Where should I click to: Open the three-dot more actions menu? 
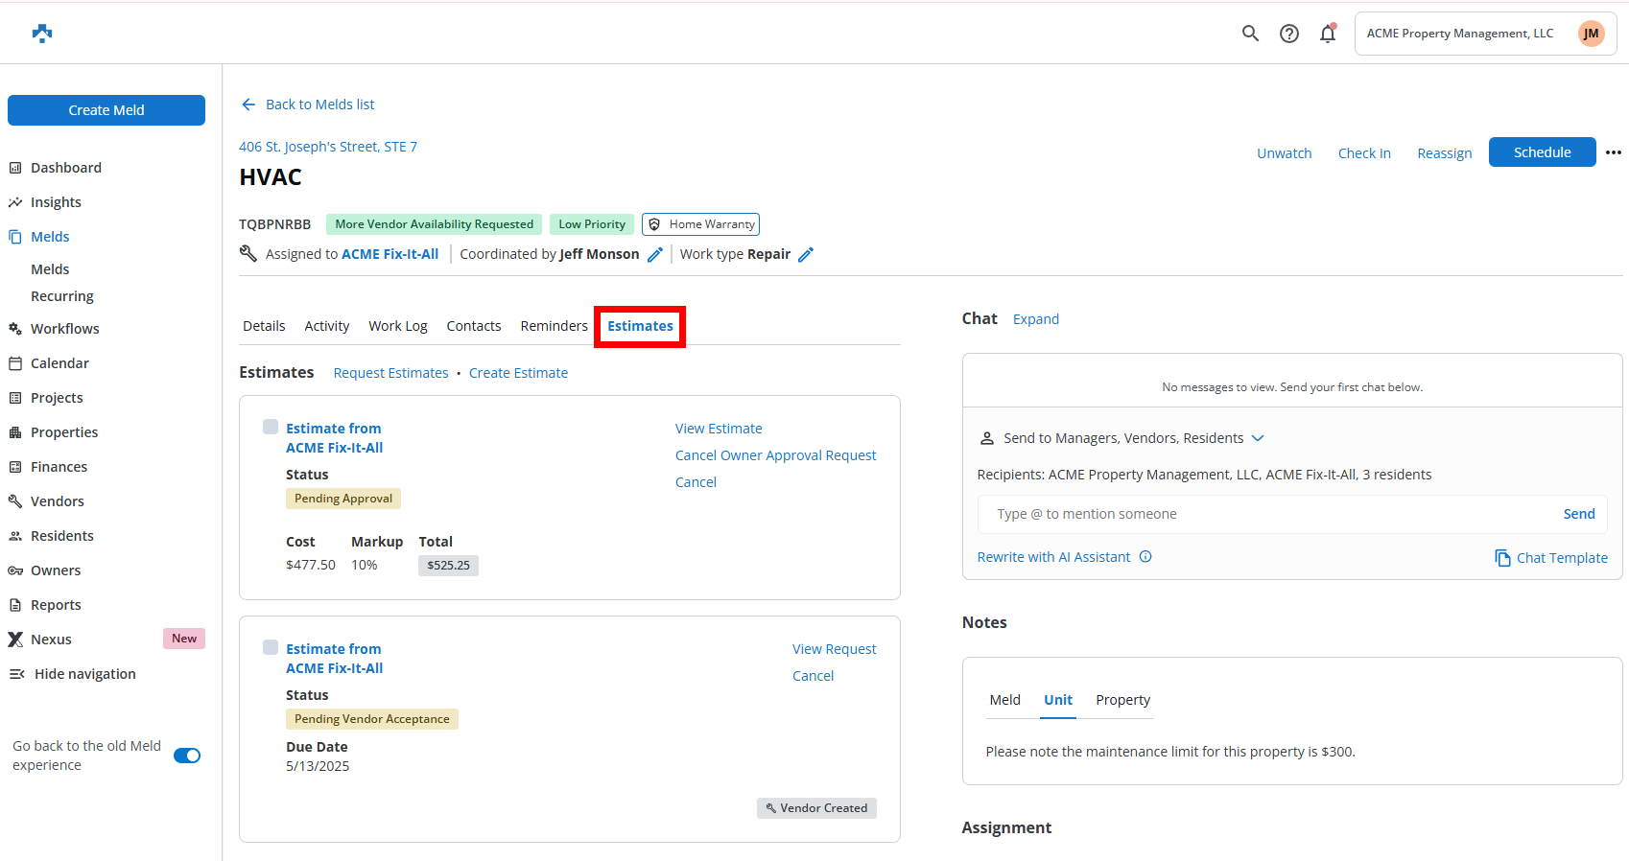tap(1614, 152)
